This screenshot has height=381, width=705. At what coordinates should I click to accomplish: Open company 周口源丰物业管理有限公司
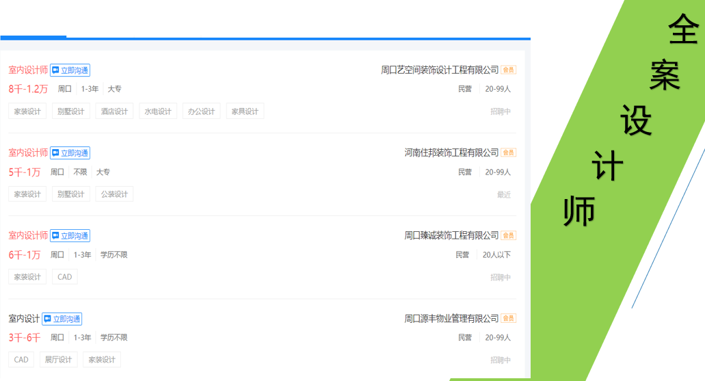[x=451, y=319]
